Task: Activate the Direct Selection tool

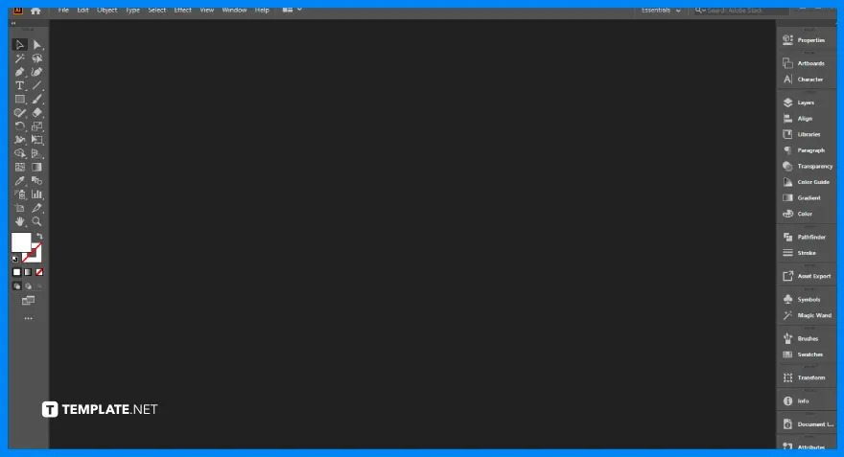Action: click(37, 45)
